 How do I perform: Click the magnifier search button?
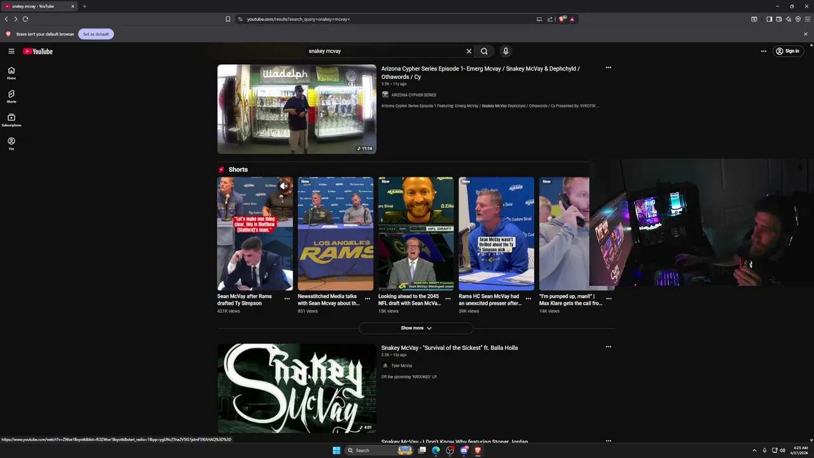pos(484,51)
